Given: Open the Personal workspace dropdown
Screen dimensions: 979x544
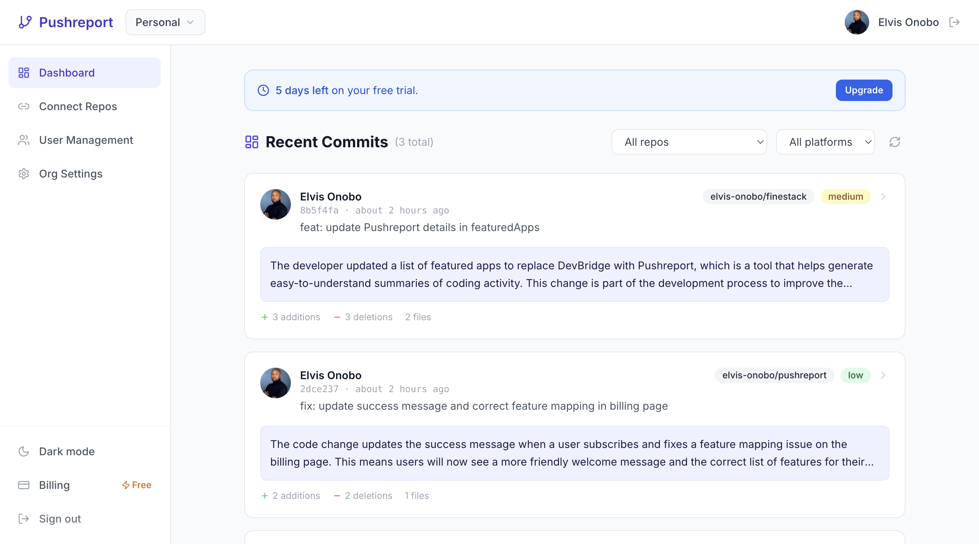Looking at the screenshot, I should coord(165,22).
